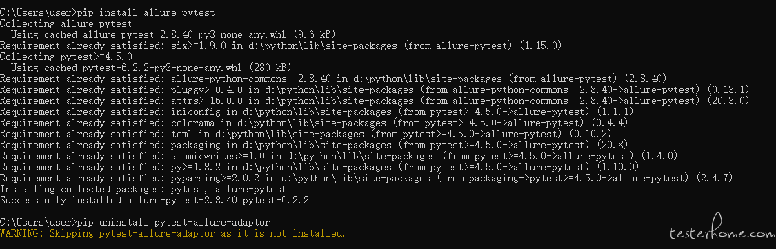Click the 'Successfully installed allure-pytest-2.8.40' line

tap(155, 201)
